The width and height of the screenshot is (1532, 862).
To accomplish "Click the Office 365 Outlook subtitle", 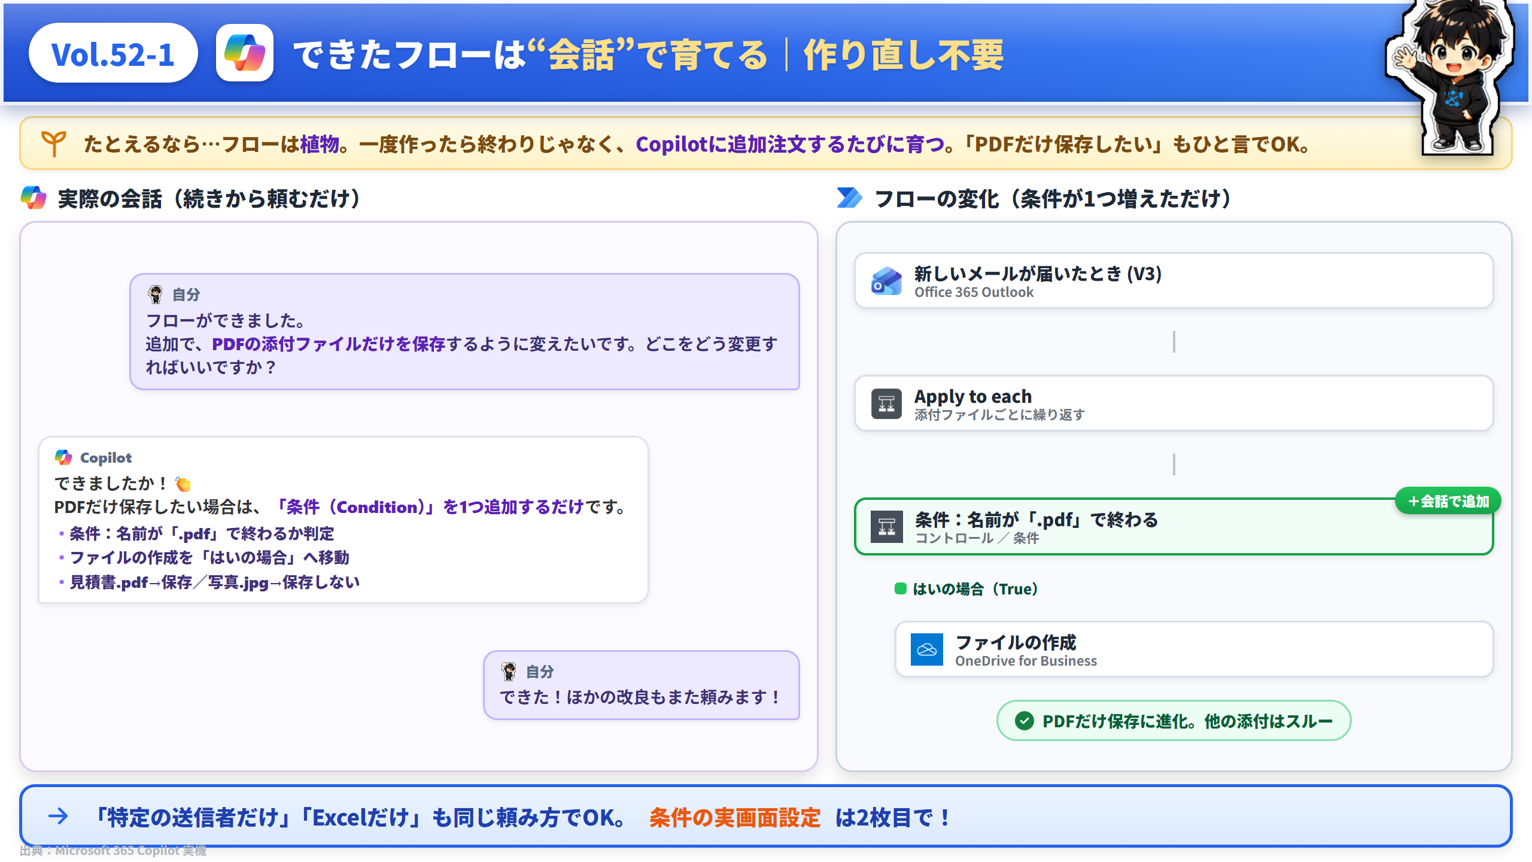I will pyautogui.click(x=974, y=292).
